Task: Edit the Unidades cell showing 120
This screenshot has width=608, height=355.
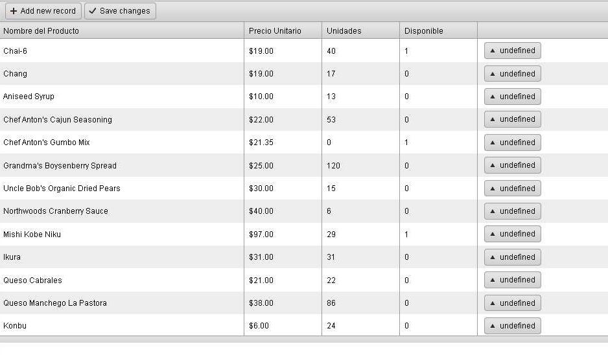Action: (x=359, y=166)
